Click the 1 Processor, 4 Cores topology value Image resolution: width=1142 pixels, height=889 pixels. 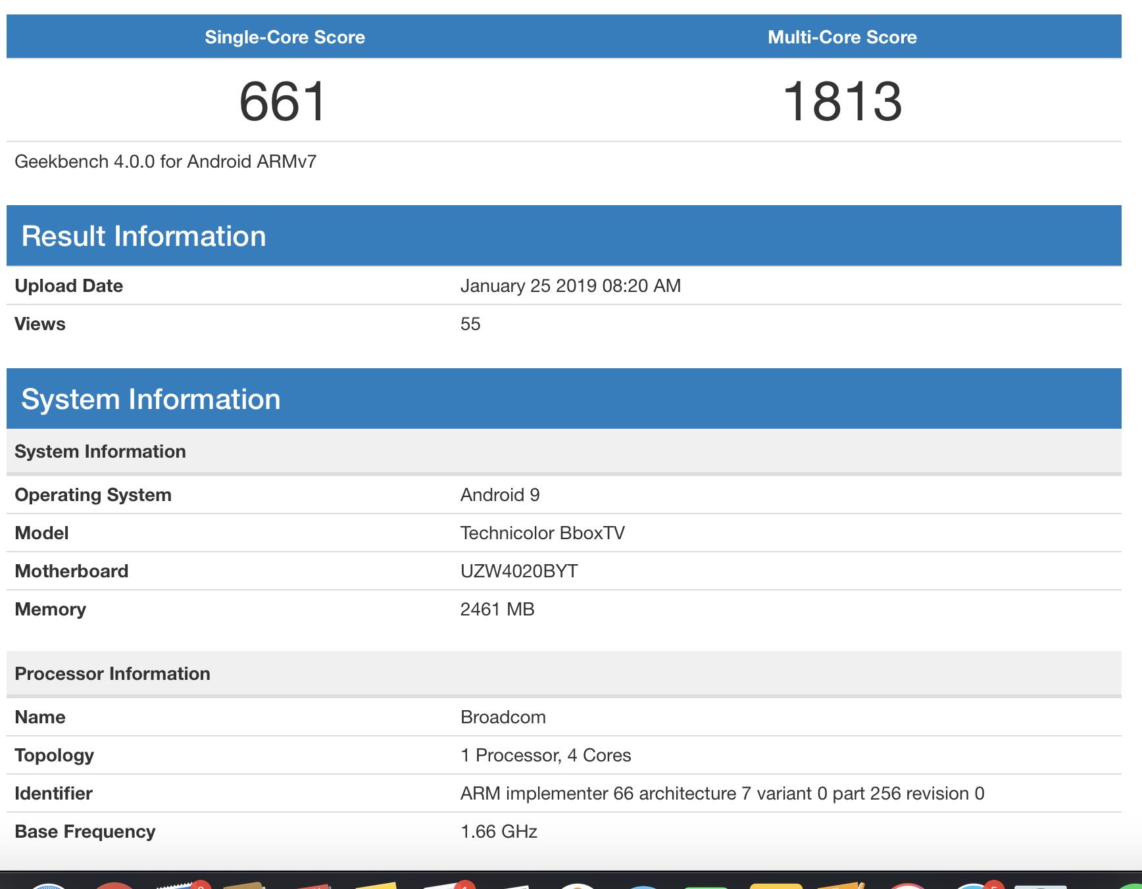545,756
